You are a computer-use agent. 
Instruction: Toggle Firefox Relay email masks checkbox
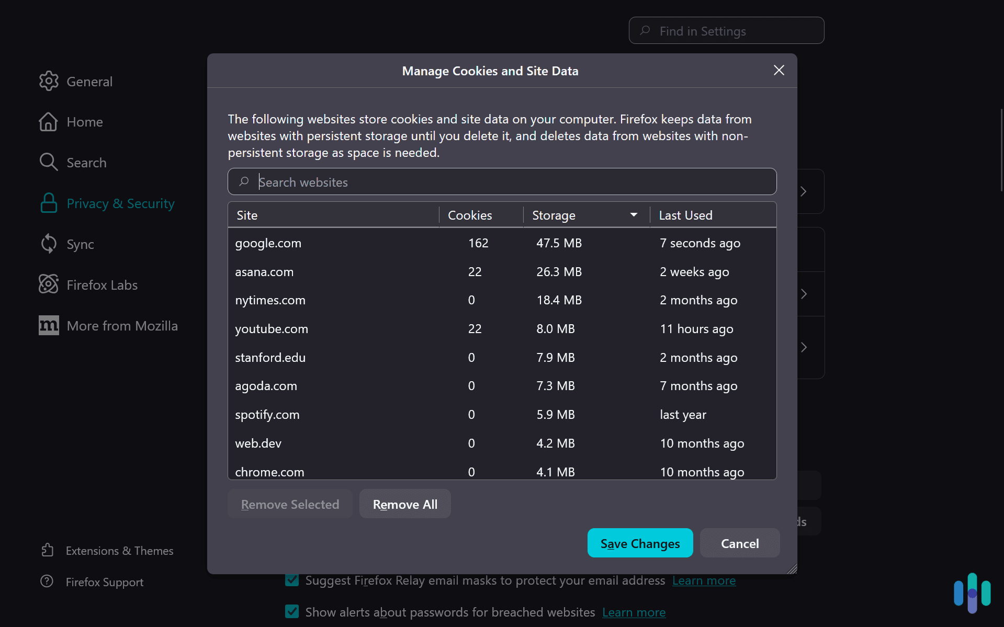292,580
